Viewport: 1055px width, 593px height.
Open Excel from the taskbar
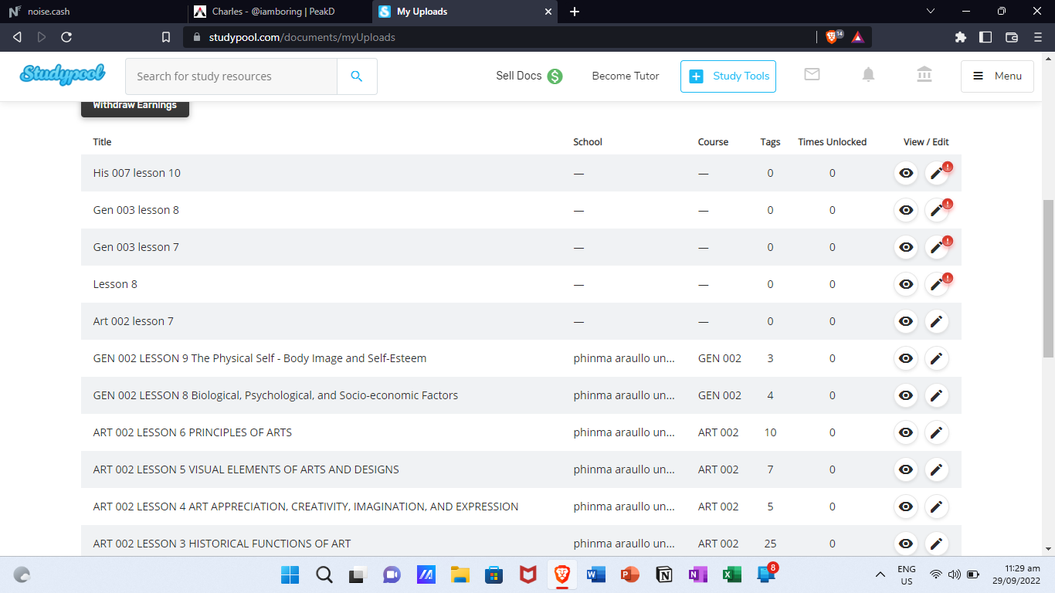(732, 574)
